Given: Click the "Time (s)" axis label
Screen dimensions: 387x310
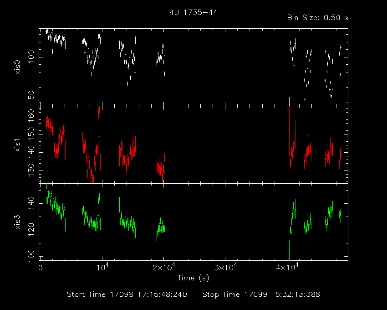Looking at the screenshot, I should (193, 278).
